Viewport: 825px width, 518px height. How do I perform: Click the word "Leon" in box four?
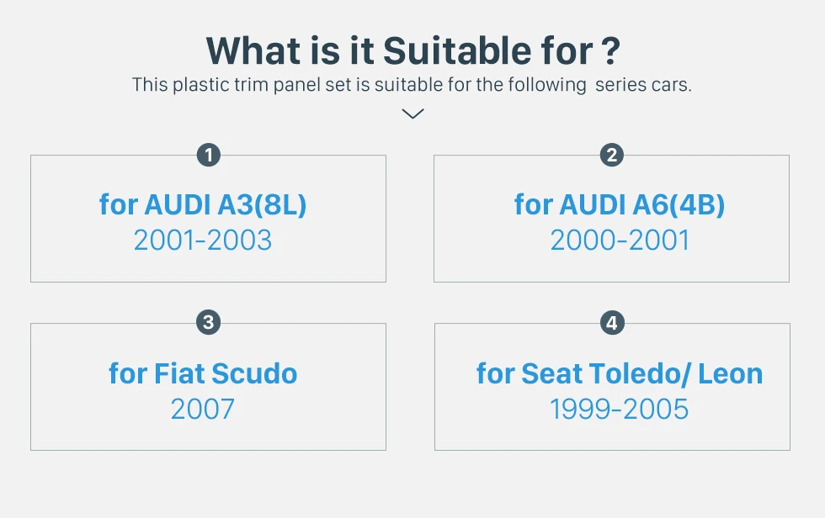coord(731,373)
